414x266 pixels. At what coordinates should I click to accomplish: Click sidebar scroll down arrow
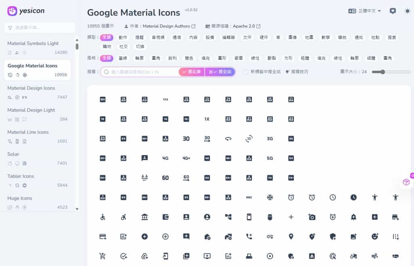pos(77,209)
